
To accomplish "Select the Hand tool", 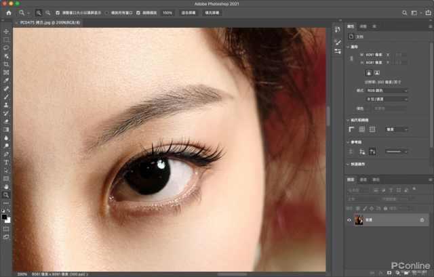I will [6, 187].
